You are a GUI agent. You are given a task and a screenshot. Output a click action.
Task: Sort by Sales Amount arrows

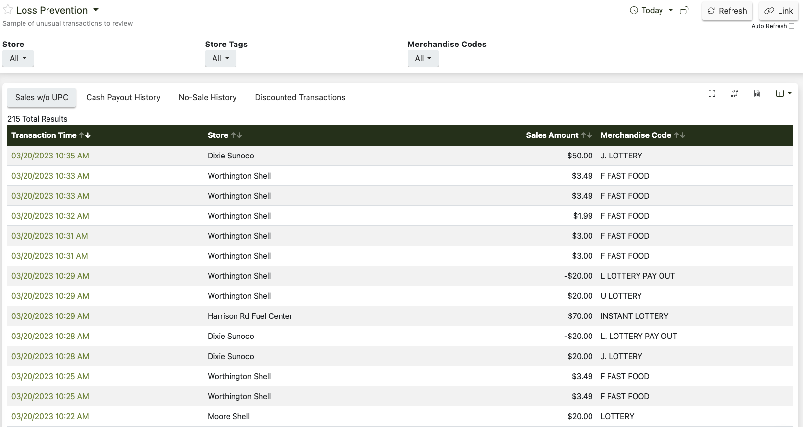pyautogui.click(x=587, y=135)
